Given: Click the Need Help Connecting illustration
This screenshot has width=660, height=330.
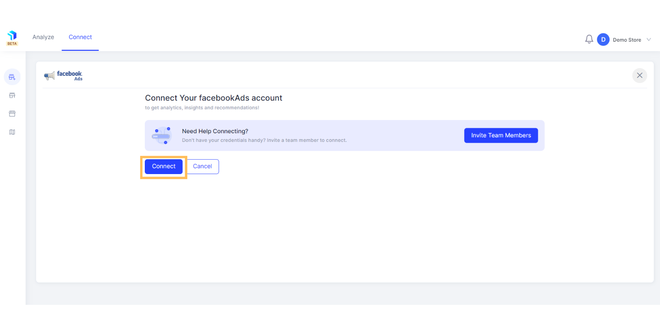Looking at the screenshot, I should click(x=161, y=135).
